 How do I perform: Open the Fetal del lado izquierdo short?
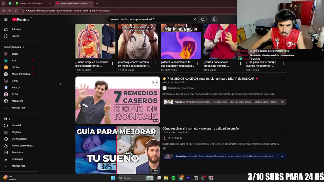pos(181,42)
